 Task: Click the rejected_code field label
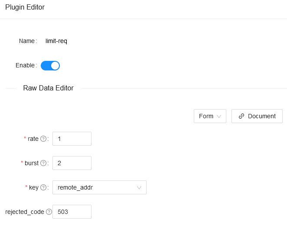[25, 212]
